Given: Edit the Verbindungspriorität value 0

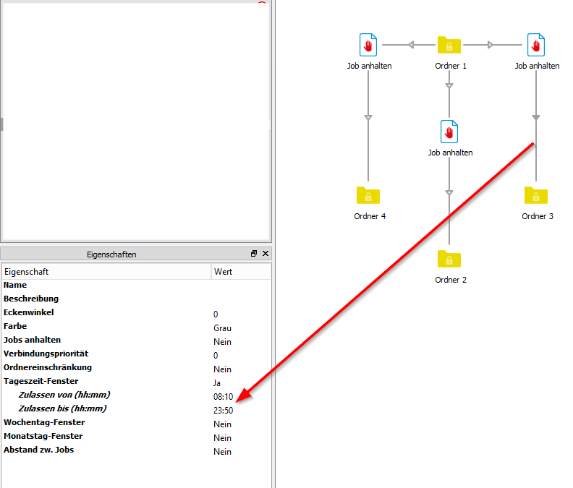Looking at the screenshot, I should (x=216, y=356).
